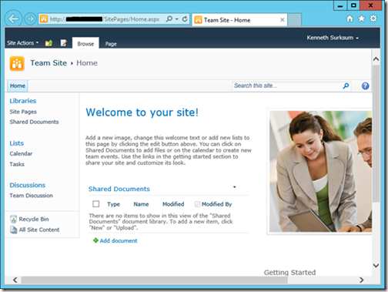Click the browser back arrow button
This screenshot has height=292, width=388.
(13, 18)
